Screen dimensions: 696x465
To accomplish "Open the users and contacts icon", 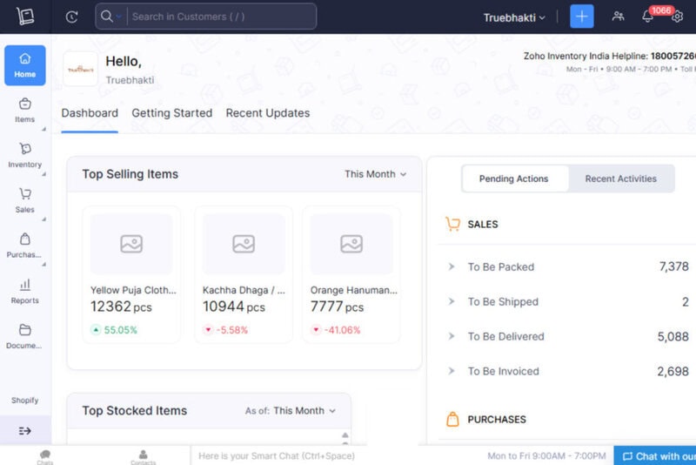I will [618, 17].
